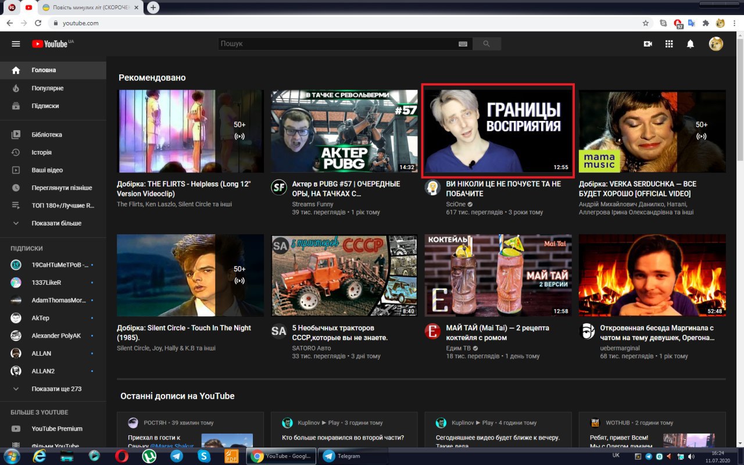The height and width of the screenshot is (465, 744).
Task: Reload the page
Action: [38, 23]
